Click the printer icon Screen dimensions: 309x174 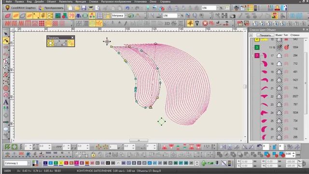click(x=91, y=8)
